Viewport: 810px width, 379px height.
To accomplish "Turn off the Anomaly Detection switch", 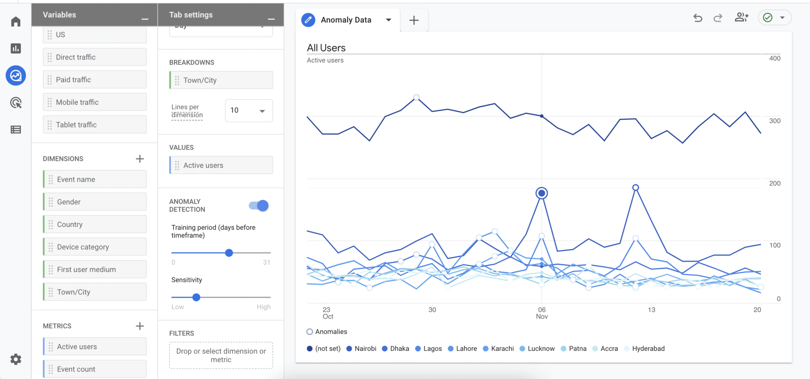I will 259,206.
